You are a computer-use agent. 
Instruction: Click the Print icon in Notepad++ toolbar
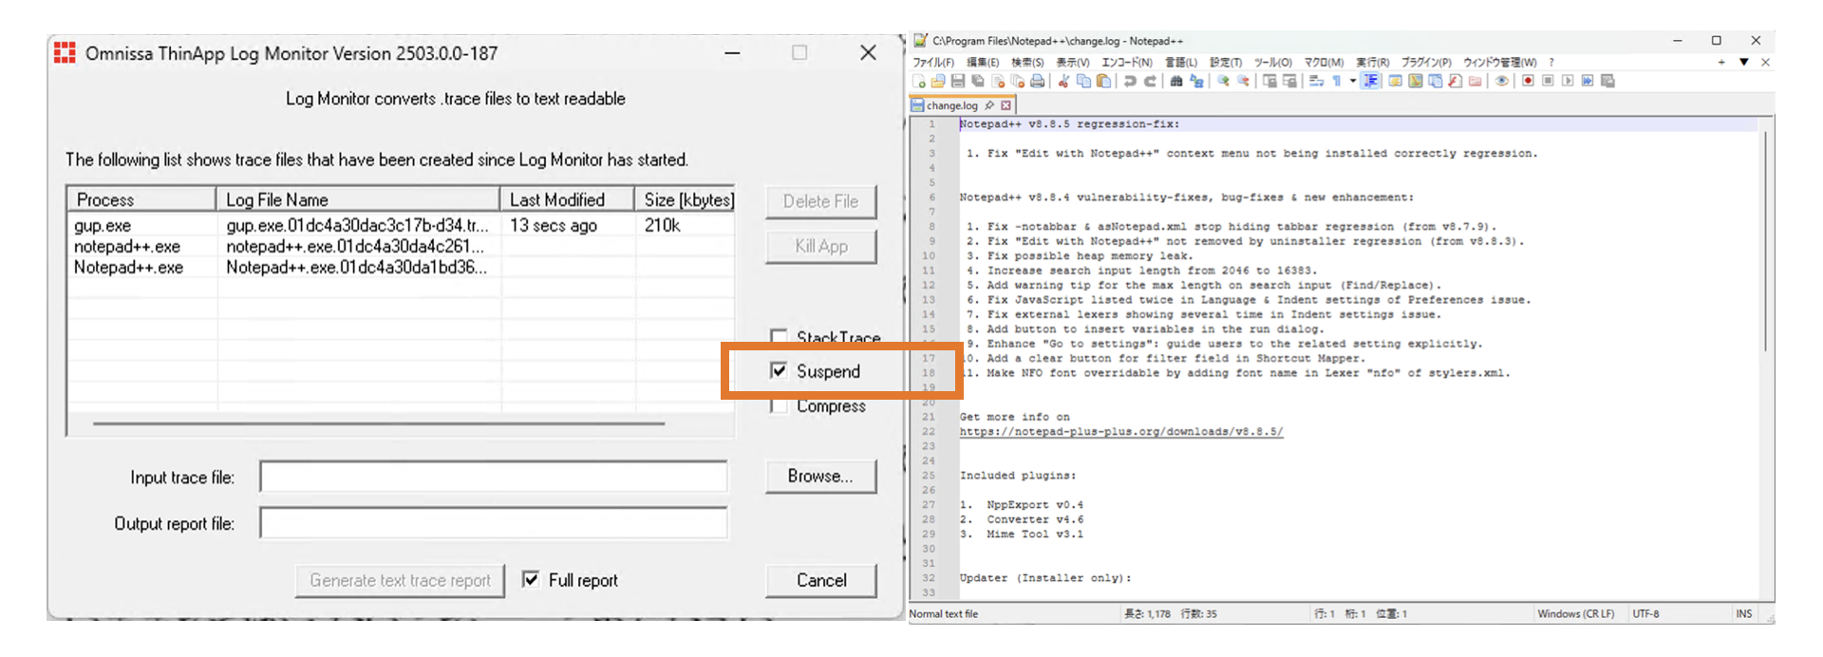tap(1038, 82)
